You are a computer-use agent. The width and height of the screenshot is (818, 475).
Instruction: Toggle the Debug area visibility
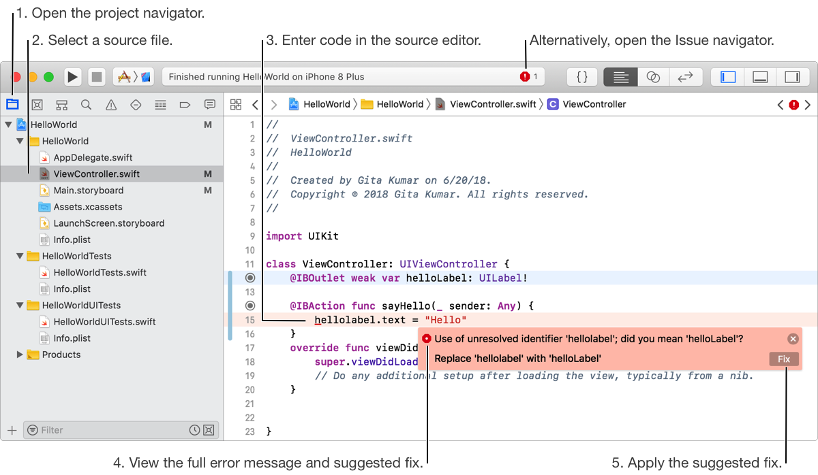click(760, 77)
